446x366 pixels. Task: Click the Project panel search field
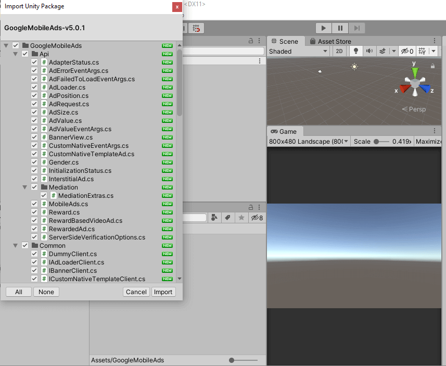195,218
